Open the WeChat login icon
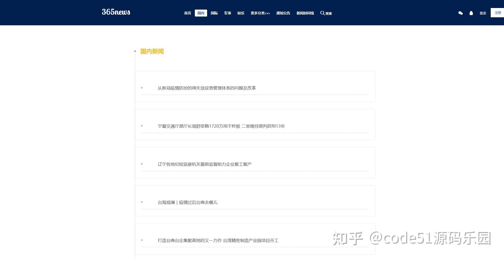504x259 pixels. click(460, 13)
